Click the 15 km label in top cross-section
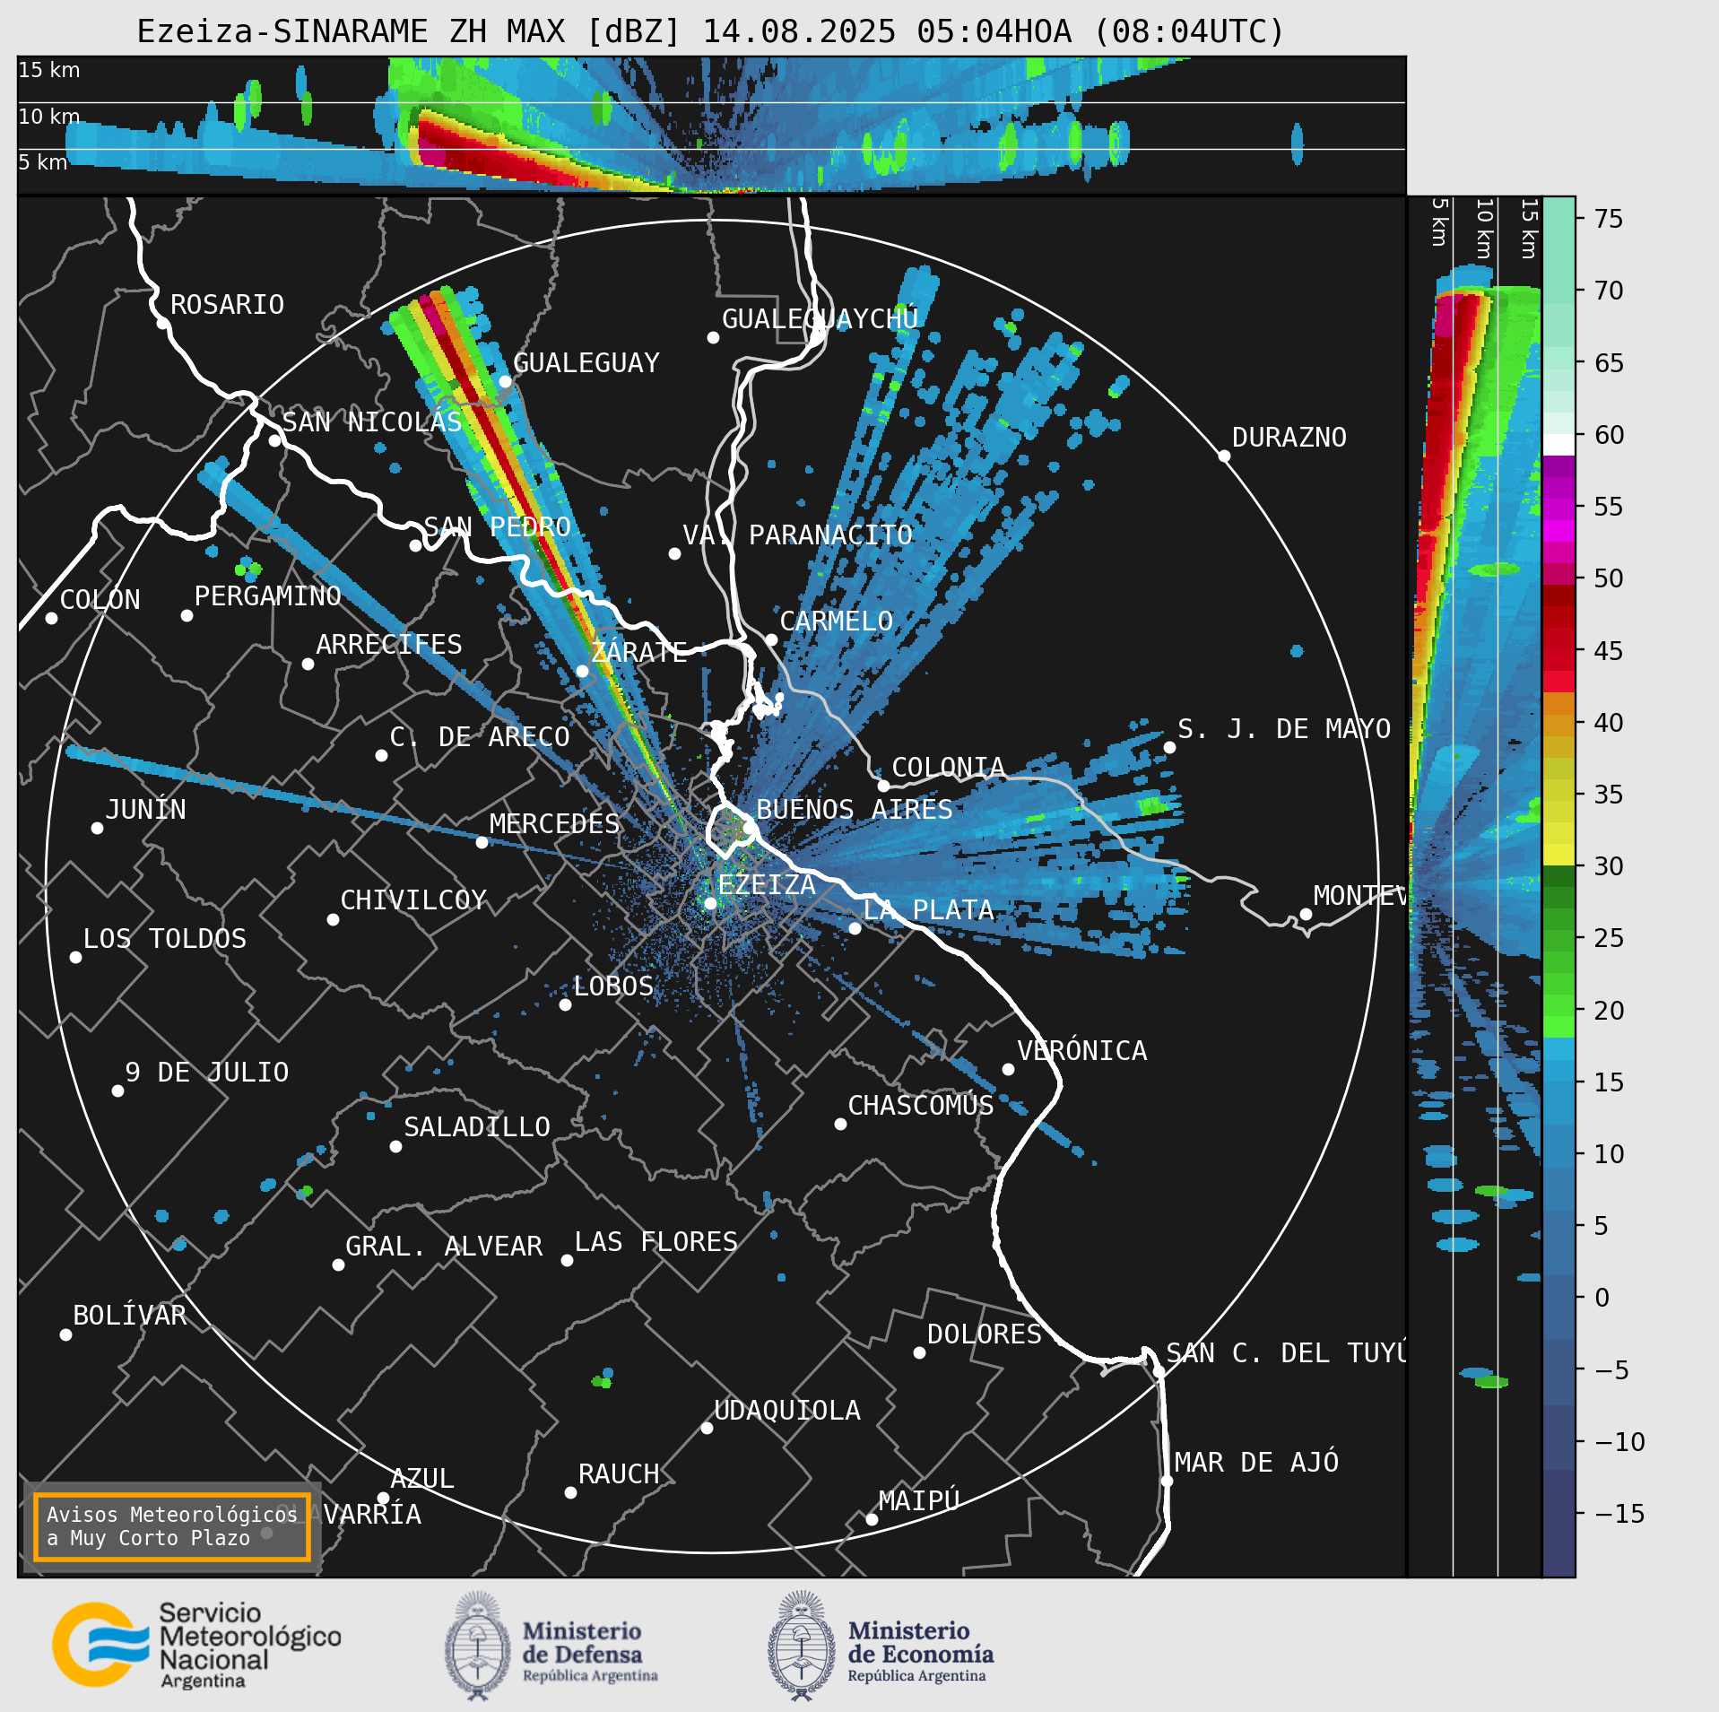 (x=49, y=70)
